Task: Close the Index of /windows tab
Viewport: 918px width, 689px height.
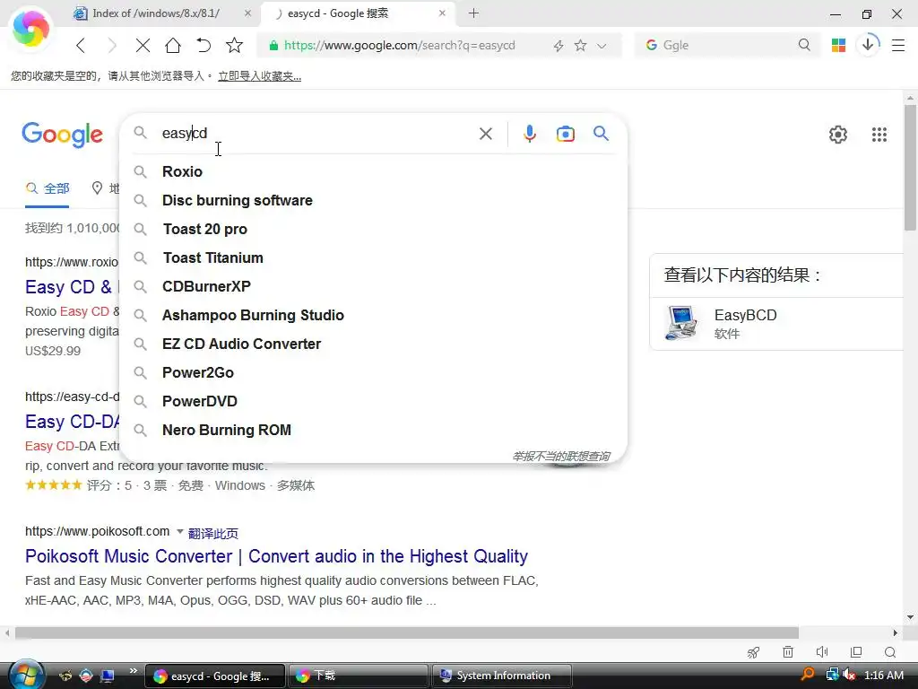Action: [x=248, y=13]
